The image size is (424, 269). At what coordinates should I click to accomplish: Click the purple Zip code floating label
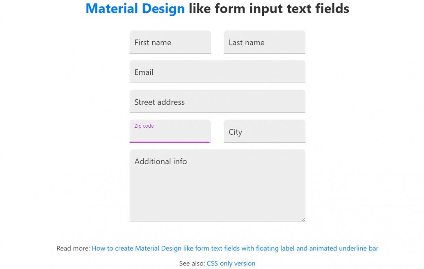point(144,126)
